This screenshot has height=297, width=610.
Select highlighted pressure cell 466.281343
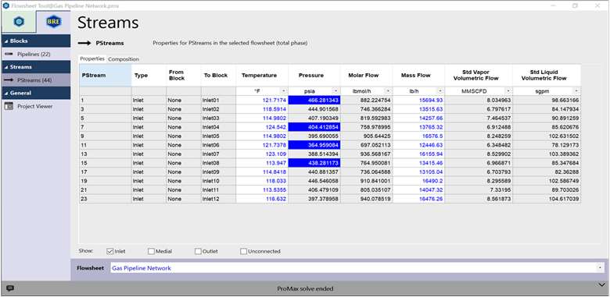click(x=314, y=100)
